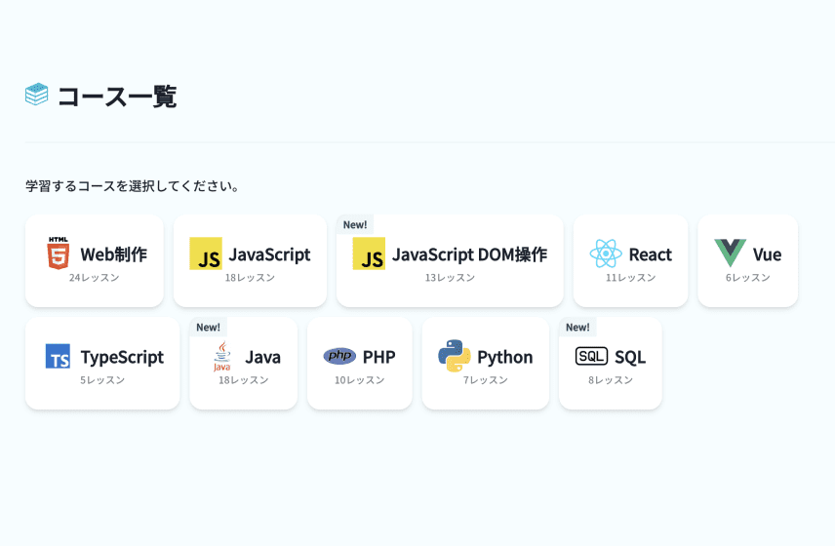Open the SQL course title
The image size is (835, 546).
click(x=630, y=357)
